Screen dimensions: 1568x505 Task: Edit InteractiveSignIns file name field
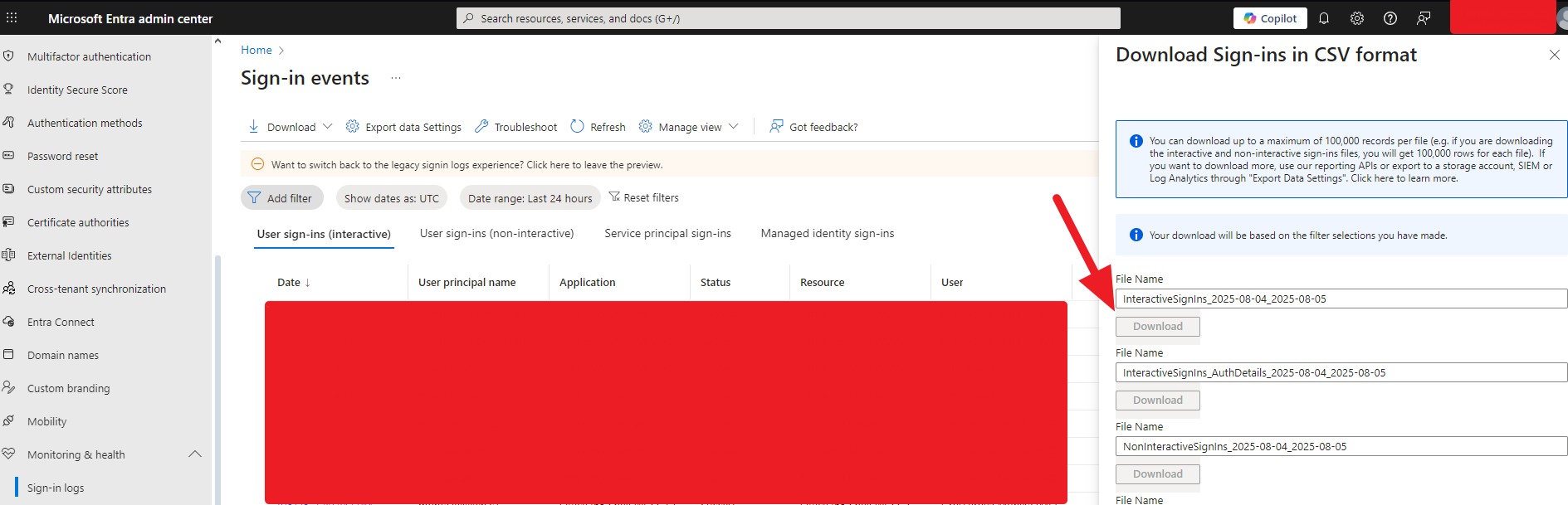[1341, 299]
